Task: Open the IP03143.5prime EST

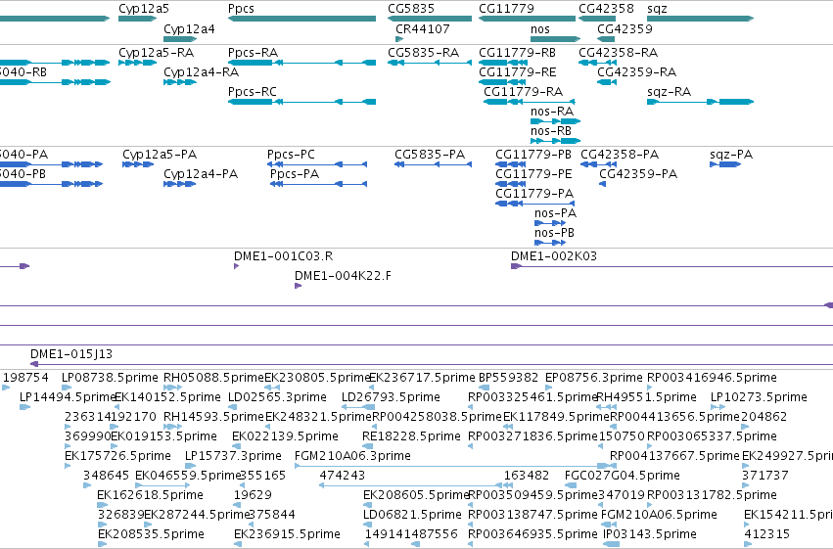Action: [x=612, y=544]
